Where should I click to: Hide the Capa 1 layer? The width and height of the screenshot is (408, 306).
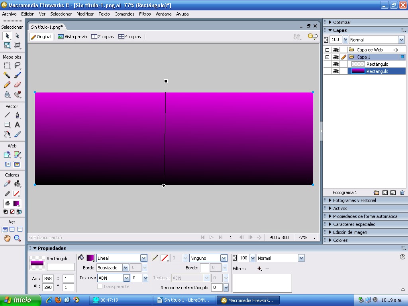pyautogui.click(x=335, y=57)
